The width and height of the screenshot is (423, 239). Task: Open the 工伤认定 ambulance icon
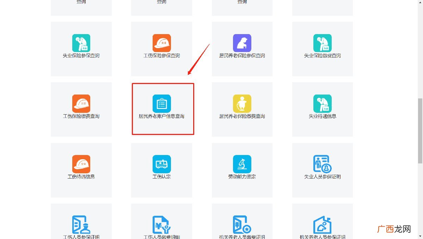click(x=162, y=164)
